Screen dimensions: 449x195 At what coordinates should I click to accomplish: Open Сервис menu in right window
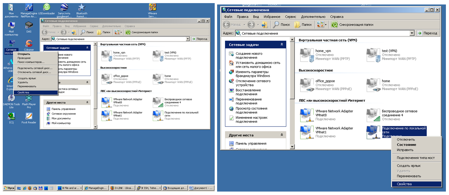(290, 17)
